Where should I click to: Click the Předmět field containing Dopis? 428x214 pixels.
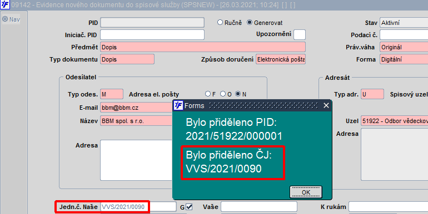point(203,47)
